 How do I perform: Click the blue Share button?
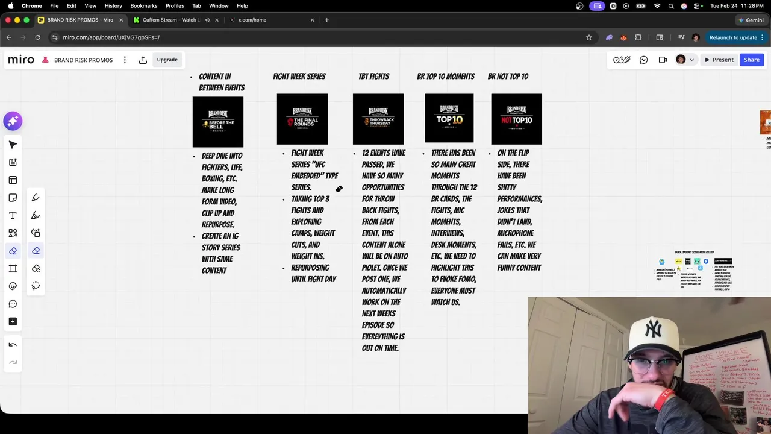(x=752, y=60)
